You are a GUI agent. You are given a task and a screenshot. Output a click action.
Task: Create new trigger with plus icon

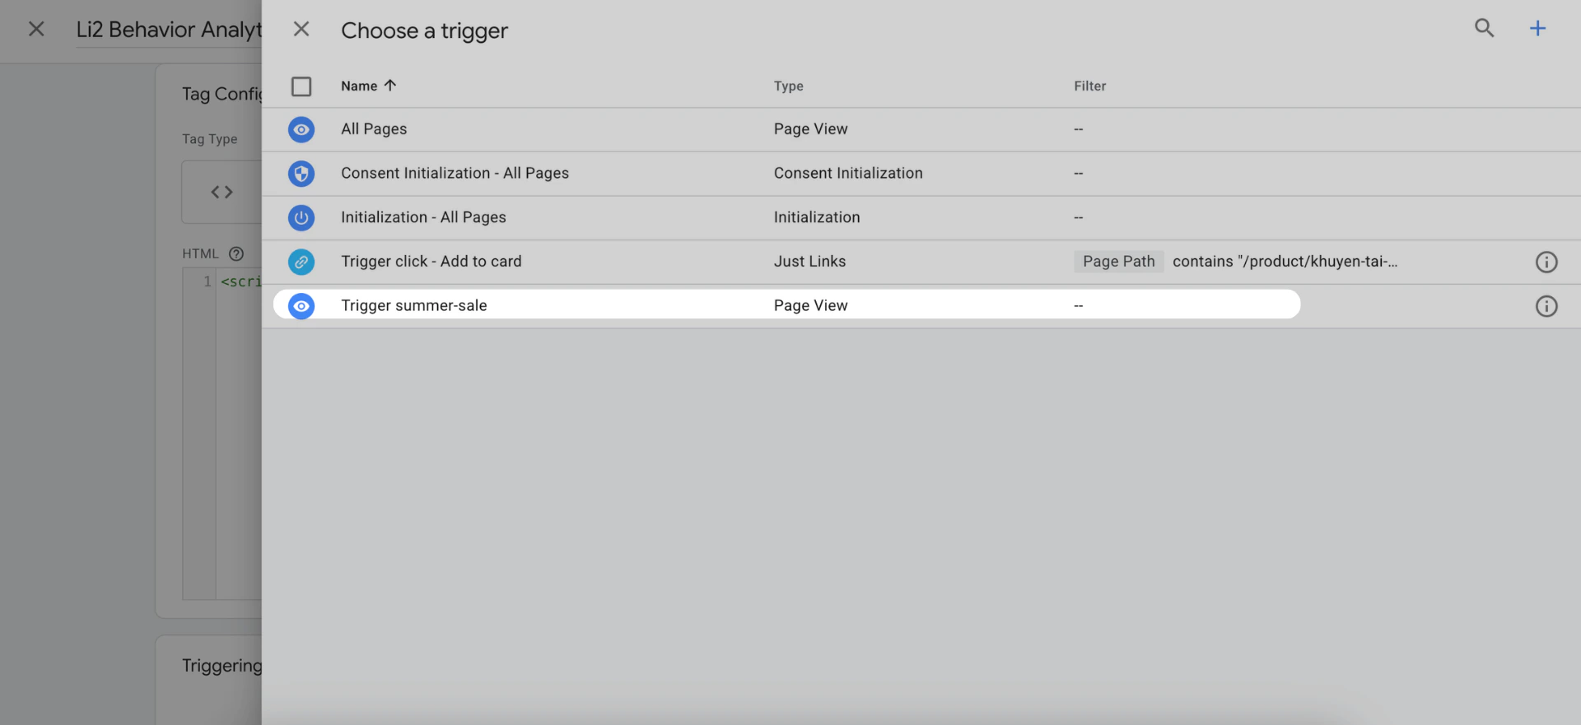click(x=1537, y=29)
